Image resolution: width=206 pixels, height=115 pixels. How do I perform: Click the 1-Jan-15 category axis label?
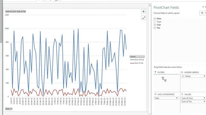(11, 101)
